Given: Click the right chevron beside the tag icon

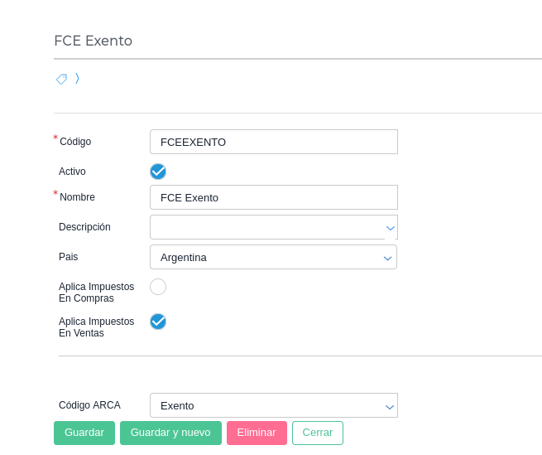Looking at the screenshot, I should (77, 78).
